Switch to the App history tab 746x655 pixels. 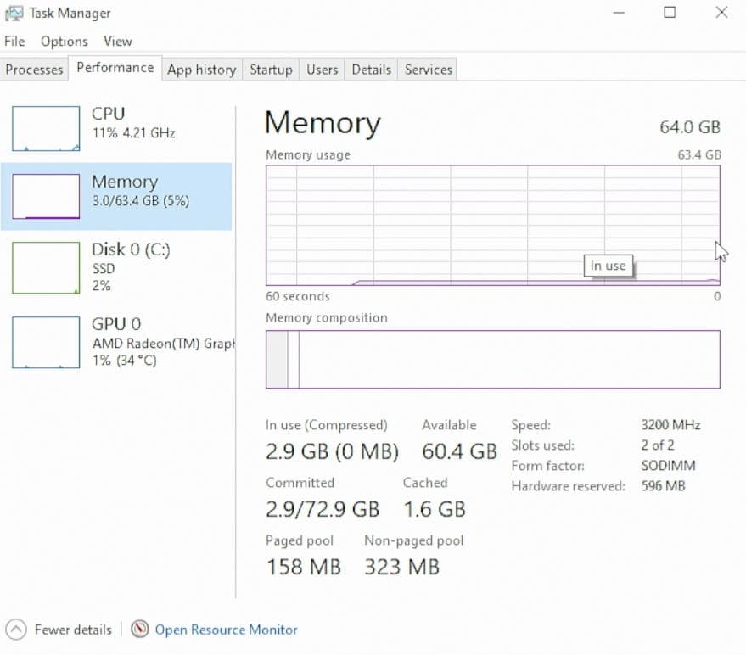click(201, 70)
